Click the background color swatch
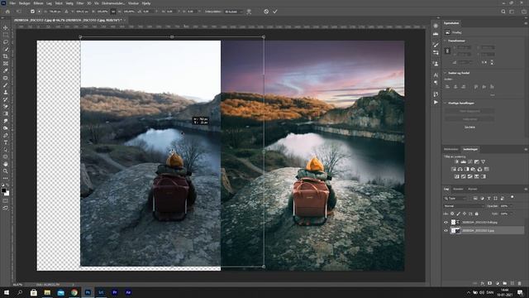 coord(7,193)
